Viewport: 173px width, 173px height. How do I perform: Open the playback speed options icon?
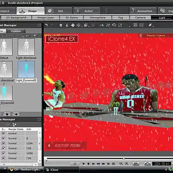click(121, 163)
